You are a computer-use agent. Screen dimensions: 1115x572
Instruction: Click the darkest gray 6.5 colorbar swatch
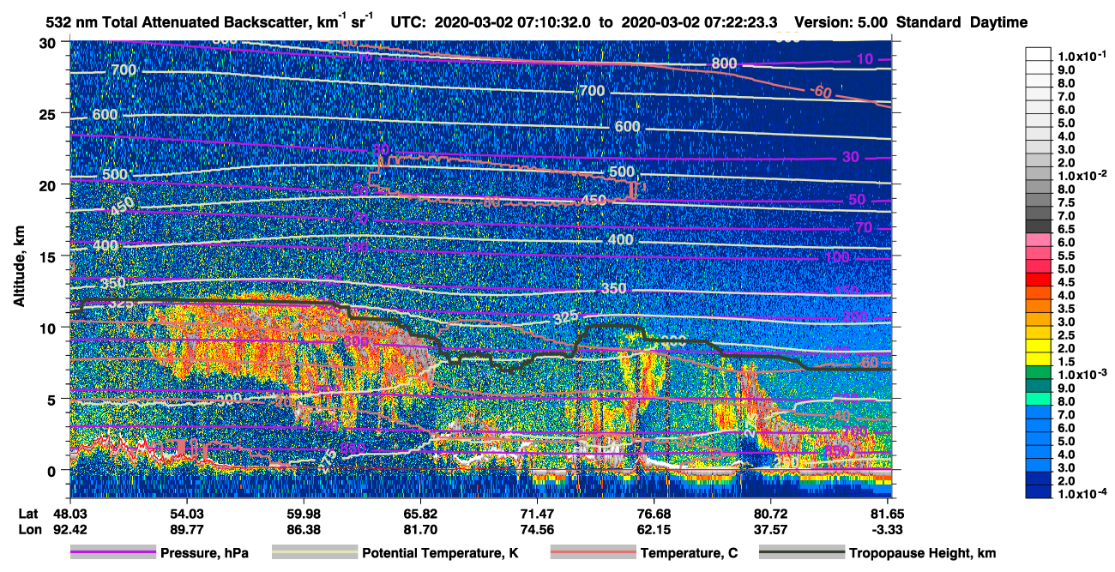(x=1039, y=227)
